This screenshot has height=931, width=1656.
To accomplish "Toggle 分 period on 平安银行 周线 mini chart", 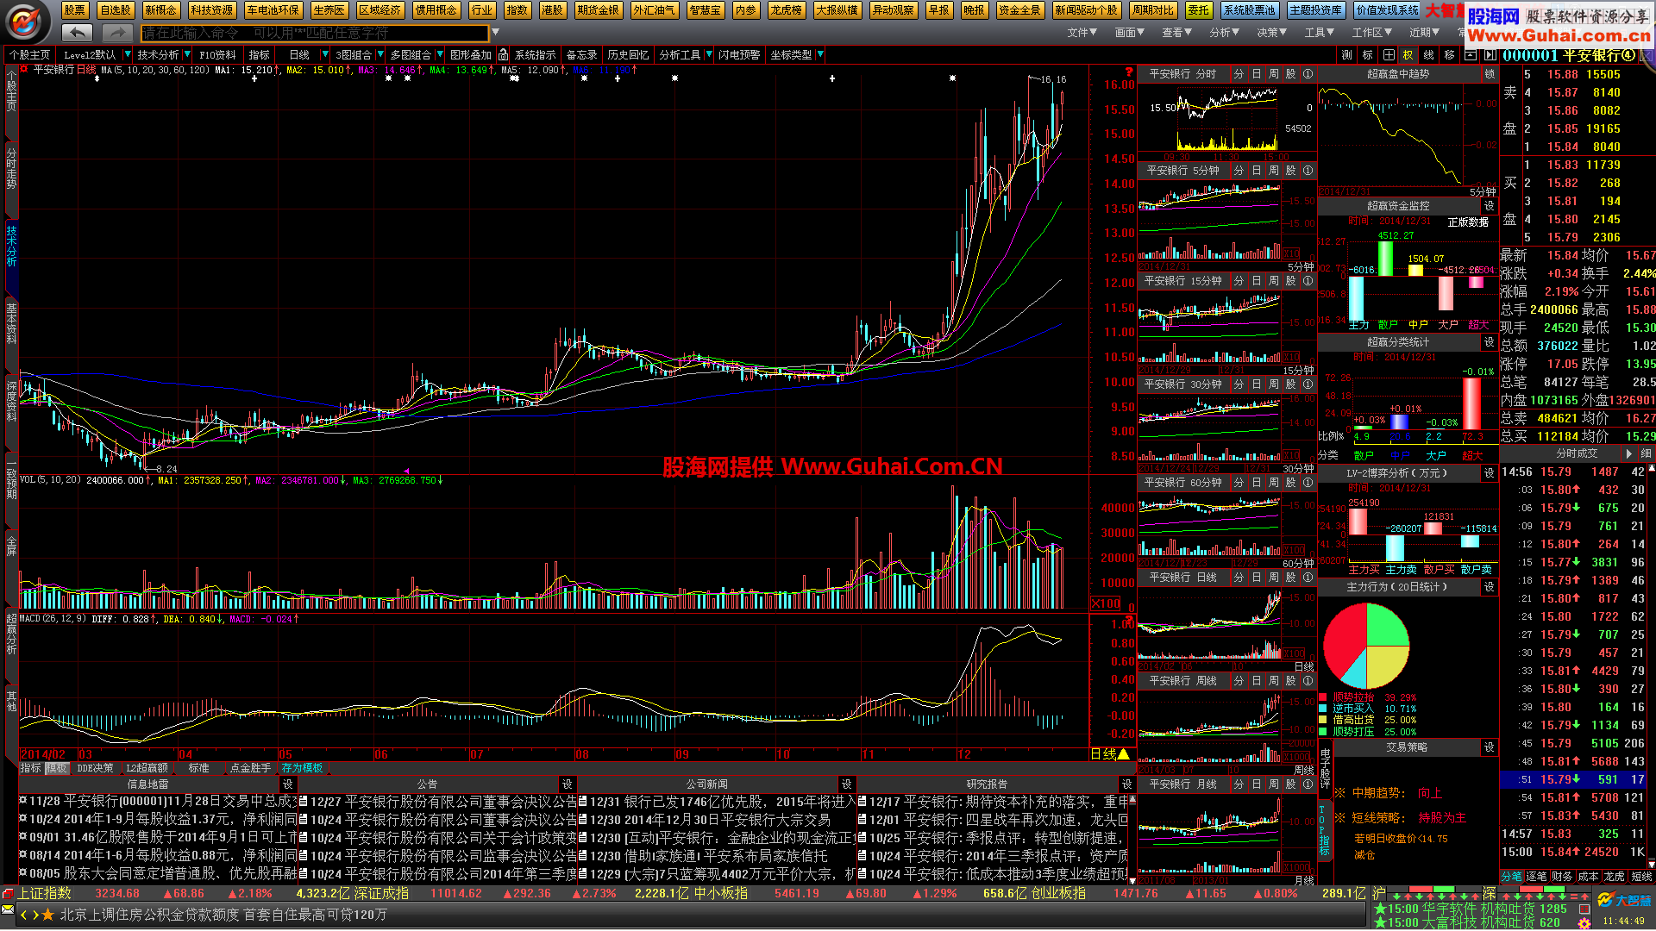I will tap(1239, 681).
